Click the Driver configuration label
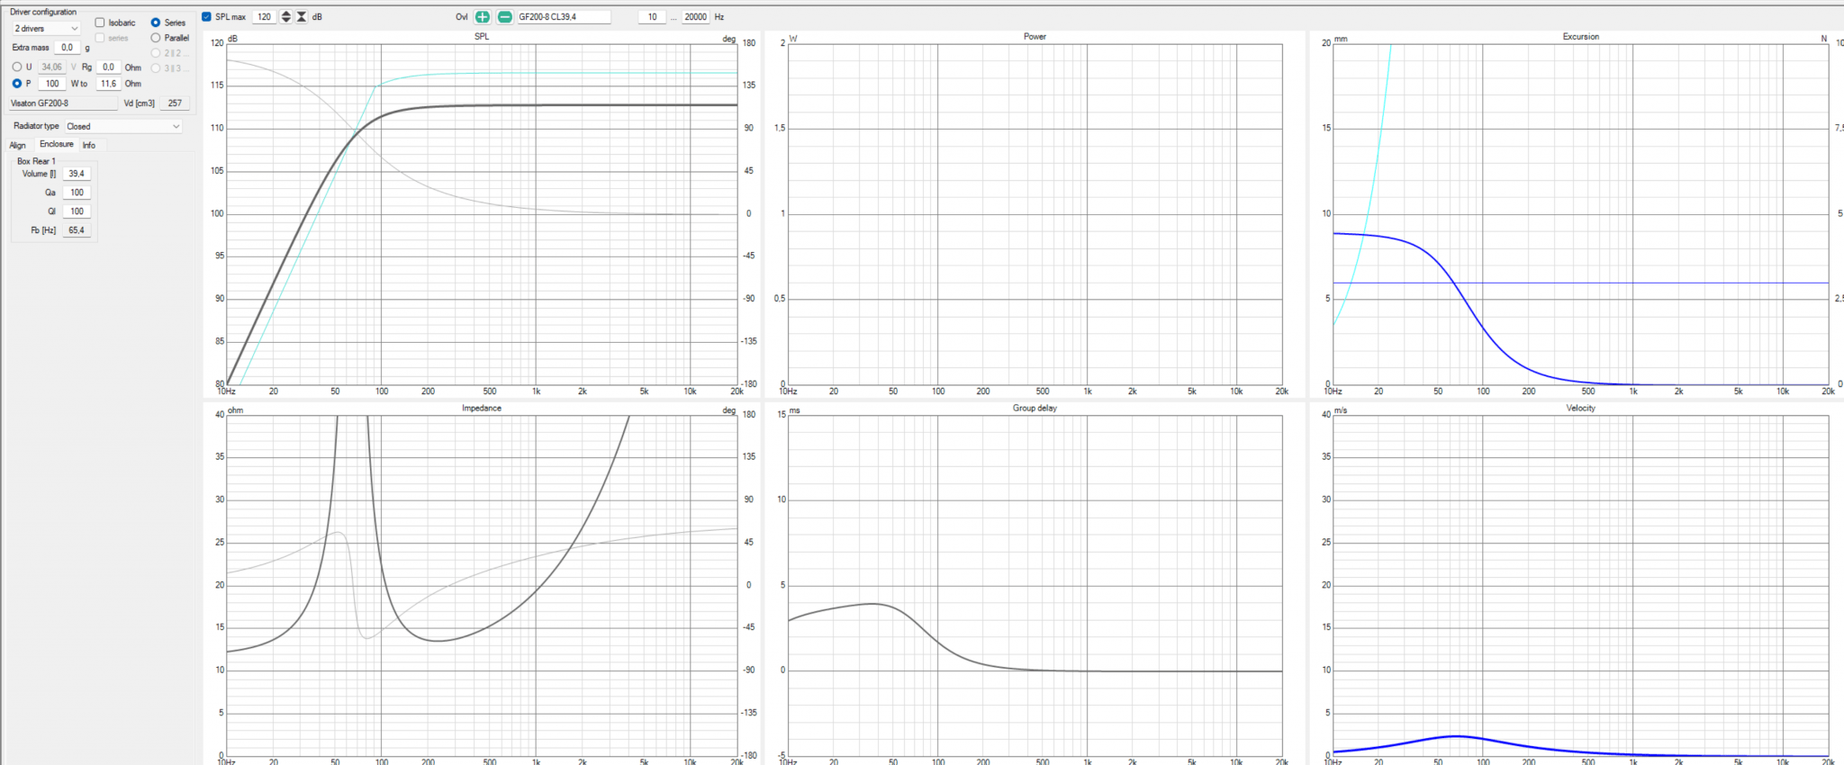The width and height of the screenshot is (1844, 765). 43,12
